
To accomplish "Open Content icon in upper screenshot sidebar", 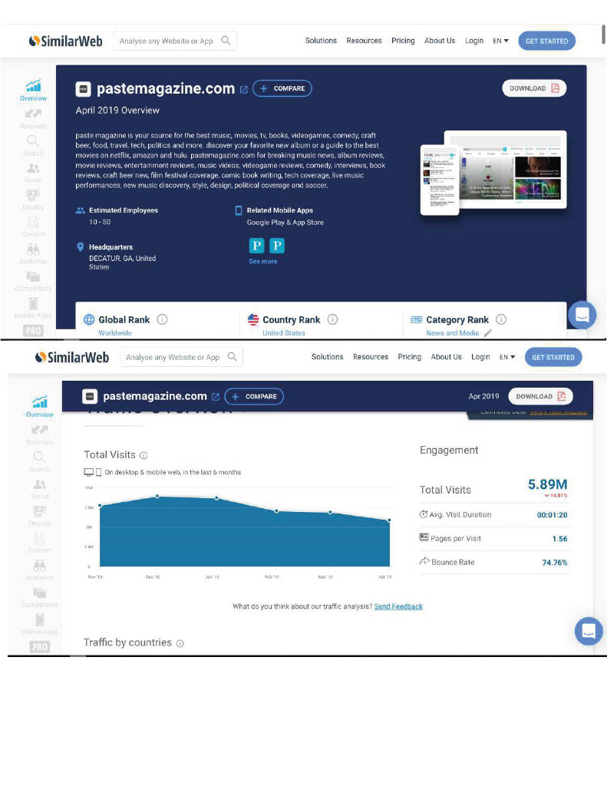I will (x=33, y=222).
